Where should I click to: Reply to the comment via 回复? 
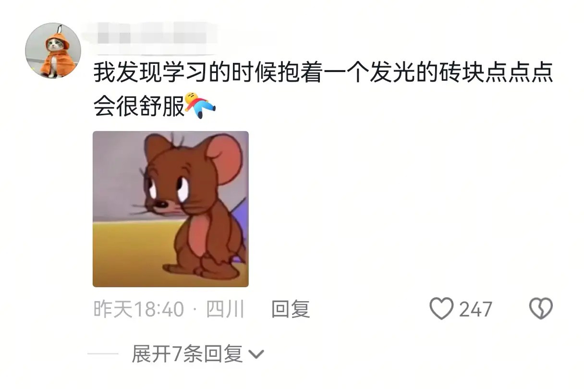click(291, 309)
